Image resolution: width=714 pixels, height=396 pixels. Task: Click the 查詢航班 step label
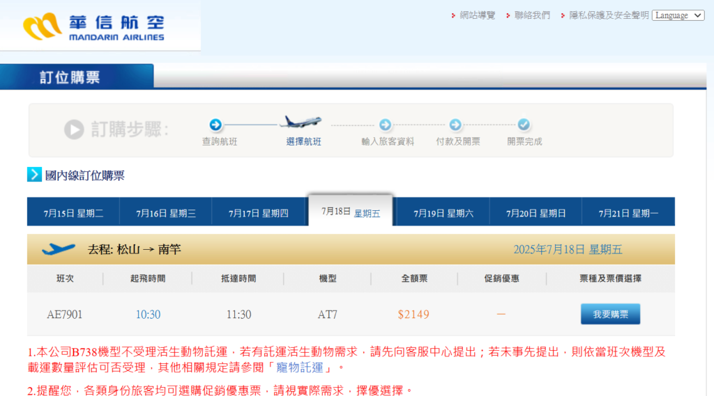pos(220,141)
